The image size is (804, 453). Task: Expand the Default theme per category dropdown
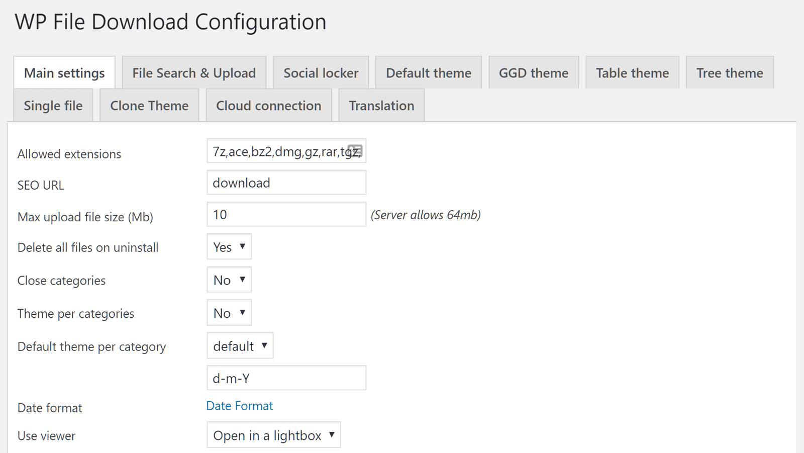tap(240, 346)
